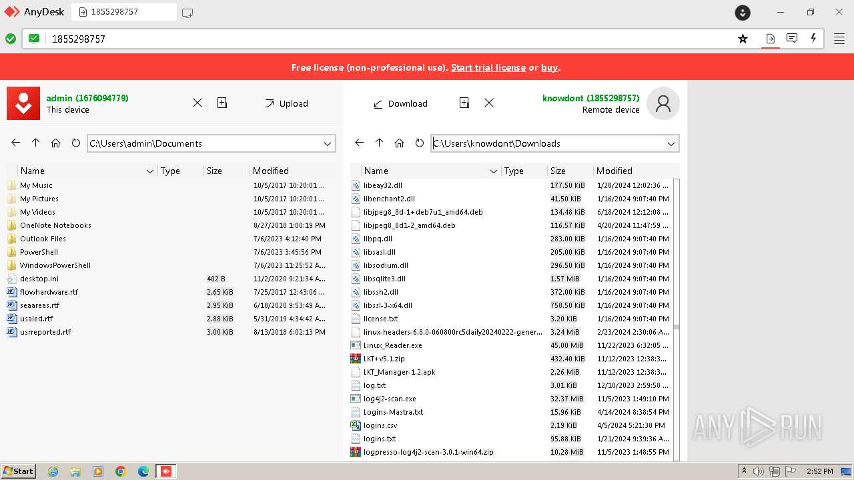Viewport: 854px width, 480px height.
Task: Click the remote user avatar icon
Action: coord(663,103)
